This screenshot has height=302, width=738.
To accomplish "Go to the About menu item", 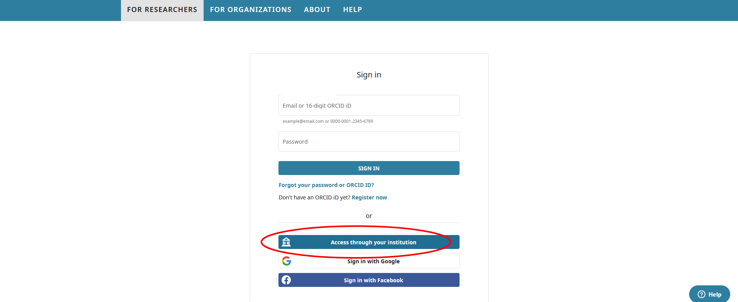I will (x=317, y=10).
